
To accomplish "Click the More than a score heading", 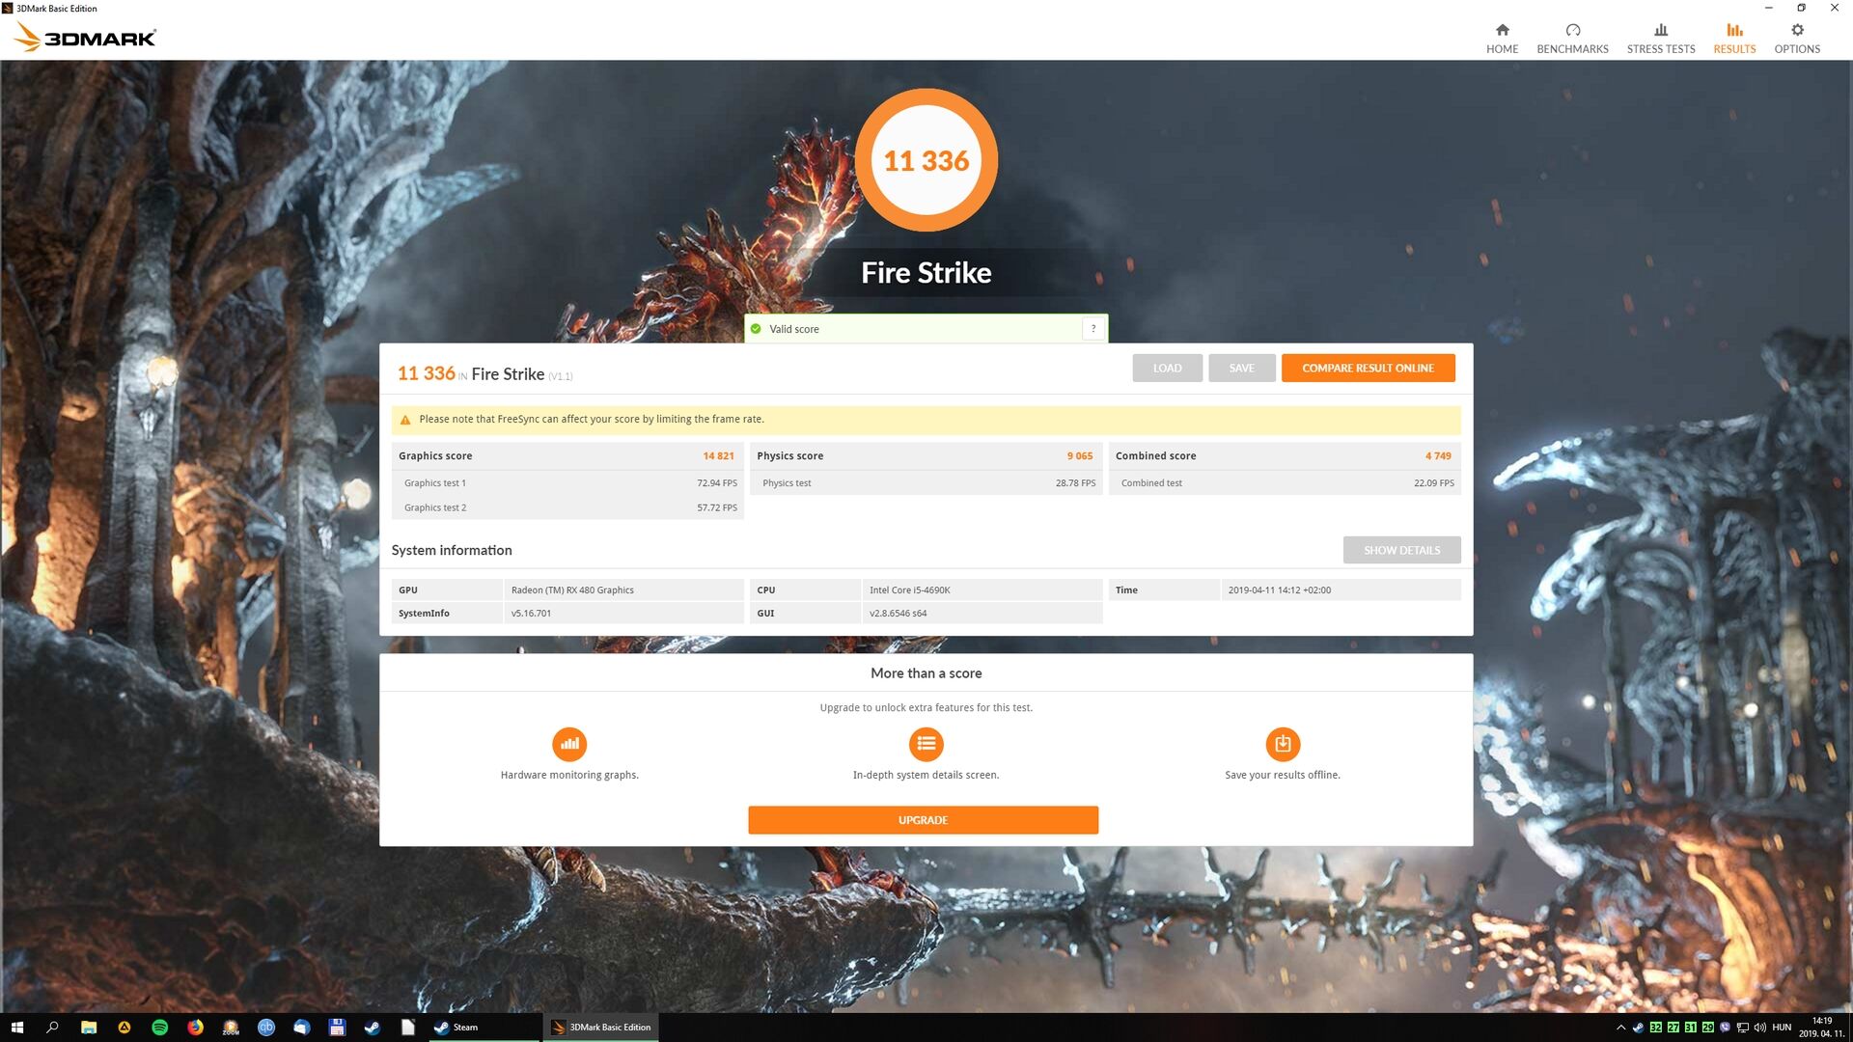I will click(x=926, y=673).
